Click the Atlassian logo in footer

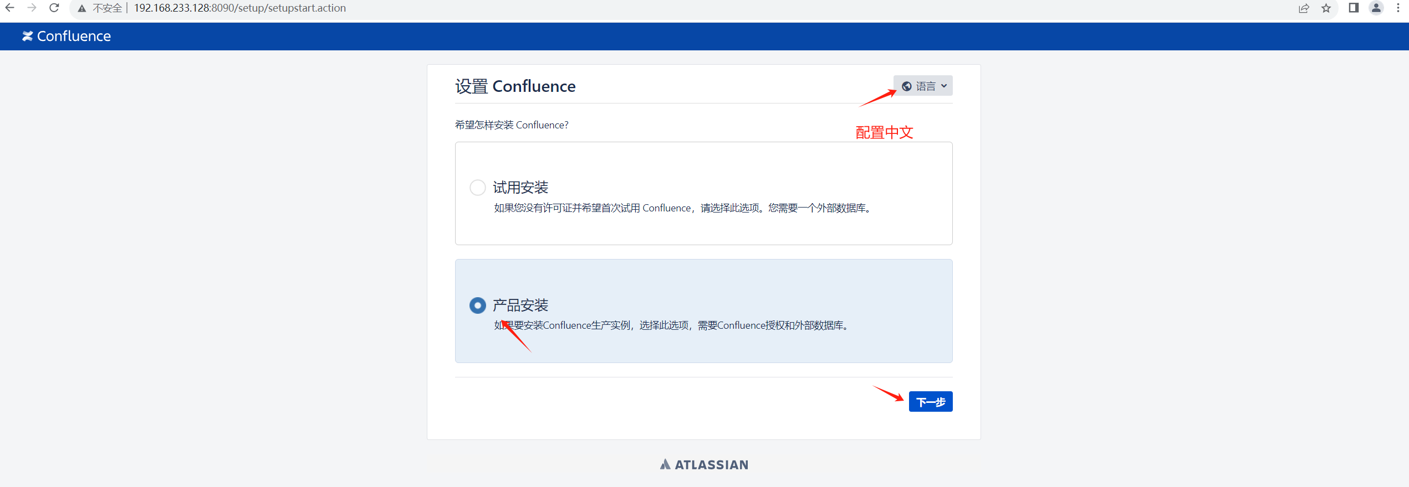coord(704,465)
